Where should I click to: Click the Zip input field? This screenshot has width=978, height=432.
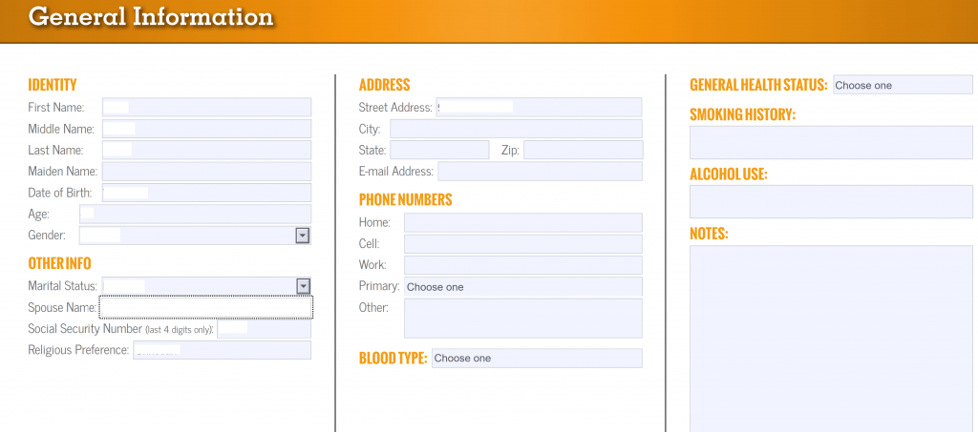point(583,150)
